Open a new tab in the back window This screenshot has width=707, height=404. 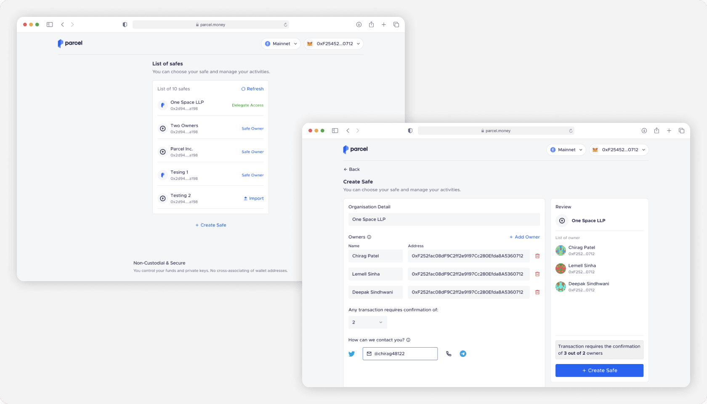[384, 24]
